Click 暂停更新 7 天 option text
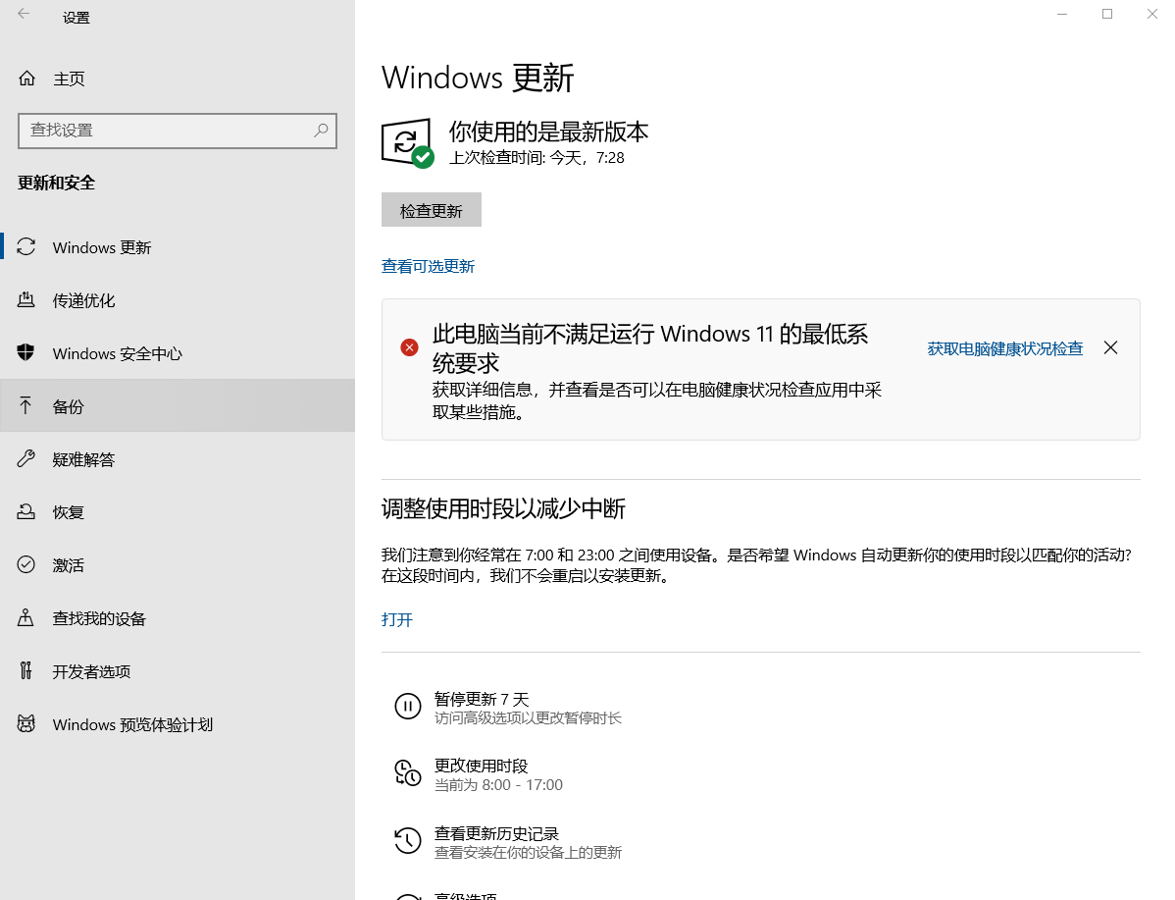1175x900 pixels. click(482, 699)
